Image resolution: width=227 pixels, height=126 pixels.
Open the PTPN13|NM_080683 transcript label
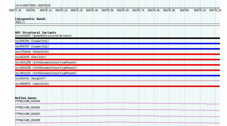click(28, 114)
